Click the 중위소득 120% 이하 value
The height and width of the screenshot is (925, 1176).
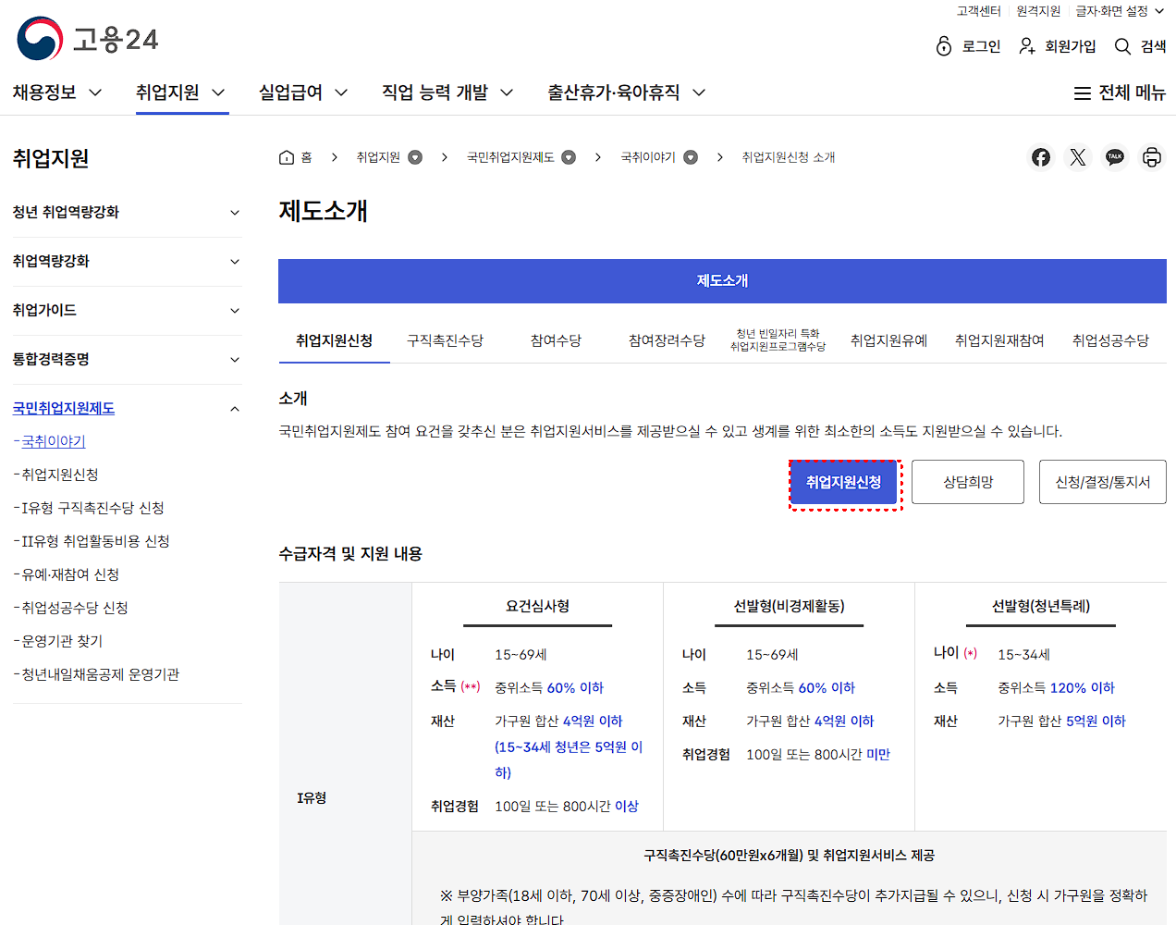click(x=1056, y=688)
